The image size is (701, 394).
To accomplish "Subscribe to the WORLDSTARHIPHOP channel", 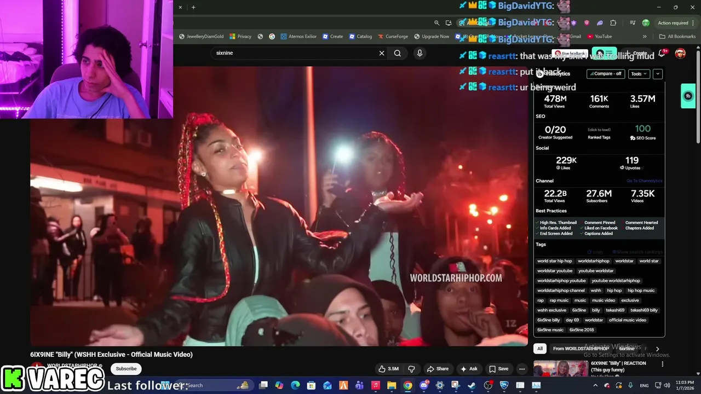I will 126,369.
